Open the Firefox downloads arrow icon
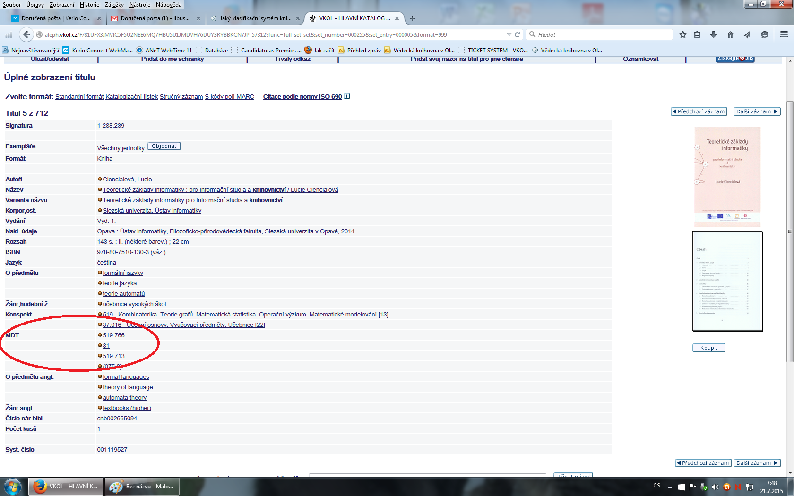The height and width of the screenshot is (496, 794). tap(714, 34)
